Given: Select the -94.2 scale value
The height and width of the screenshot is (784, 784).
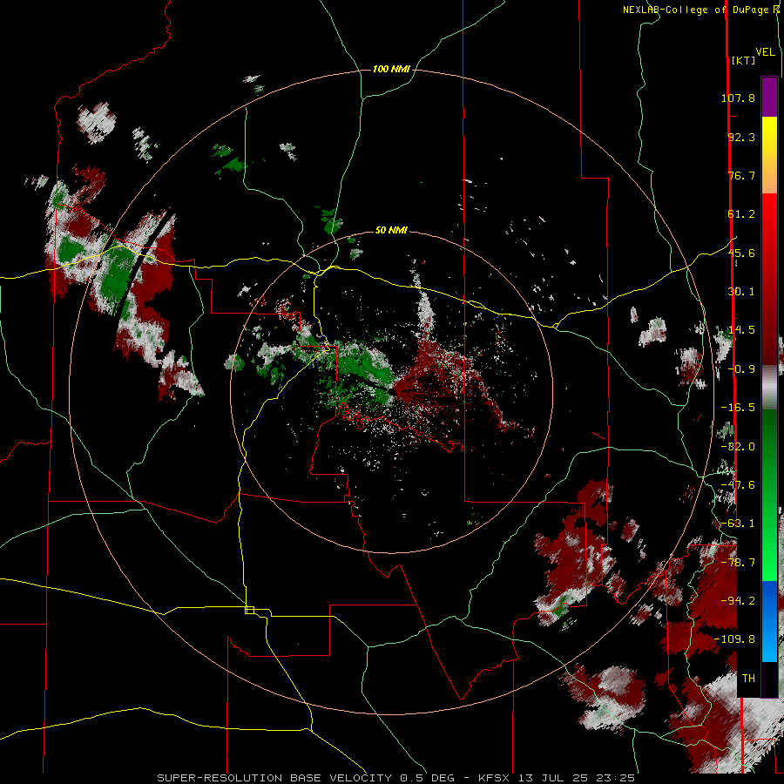Looking at the screenshot, I should [738, 601].
